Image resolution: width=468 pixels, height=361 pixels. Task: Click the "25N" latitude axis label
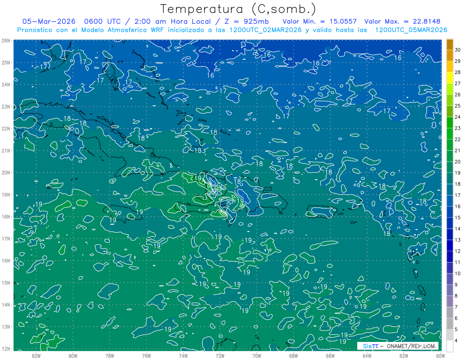tap(6, 62)
